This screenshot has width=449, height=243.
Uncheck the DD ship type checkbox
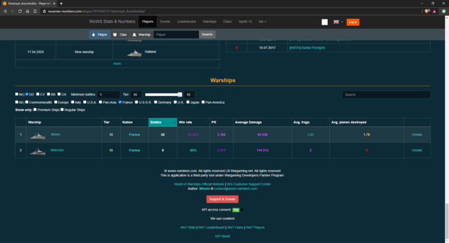pos(26,94)
